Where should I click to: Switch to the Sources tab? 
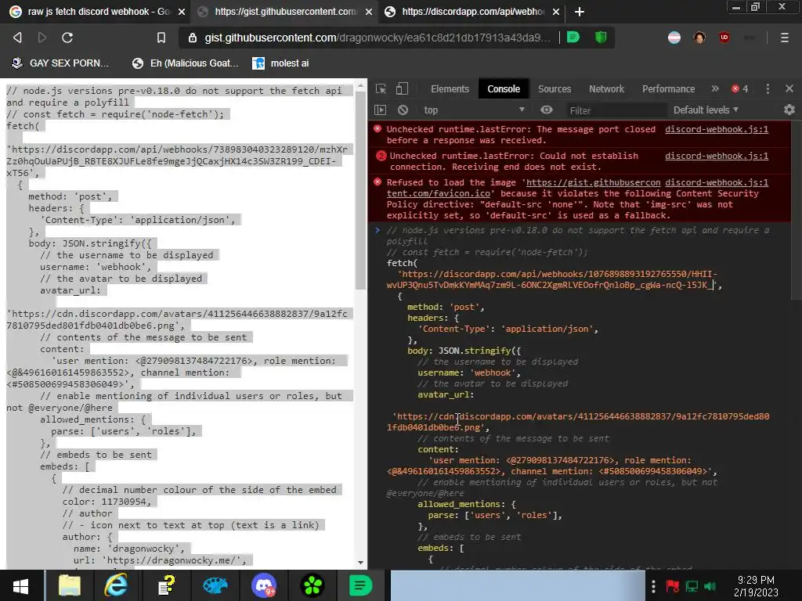tap(555, 89)
